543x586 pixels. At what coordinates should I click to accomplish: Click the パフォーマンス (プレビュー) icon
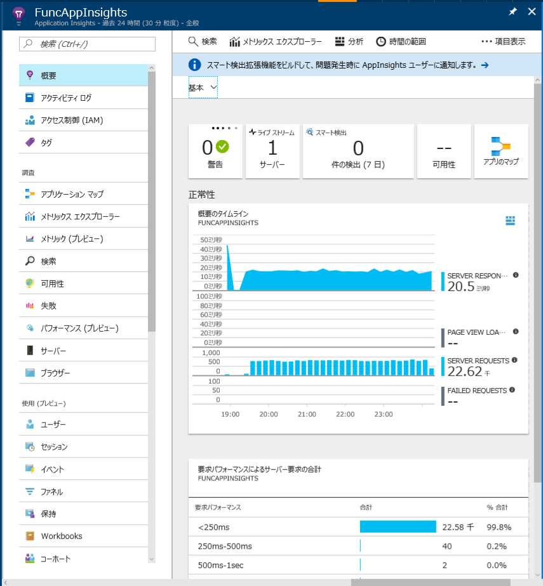(x=30, y=328)
